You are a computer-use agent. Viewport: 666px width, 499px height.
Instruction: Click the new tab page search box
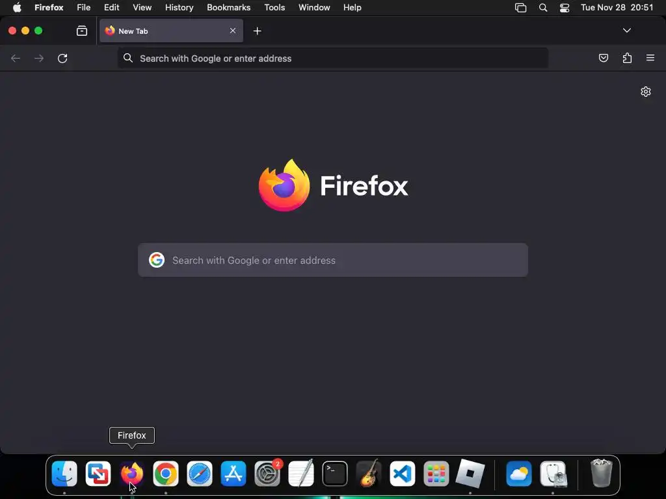[x=333, y=260]
